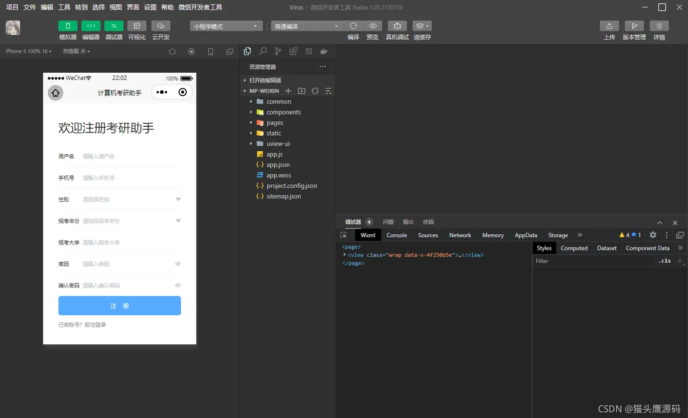Open the clear cache (清缓存) dropdown
The height and width of the screenshot is (418, 688).
[x=422, y=26]
